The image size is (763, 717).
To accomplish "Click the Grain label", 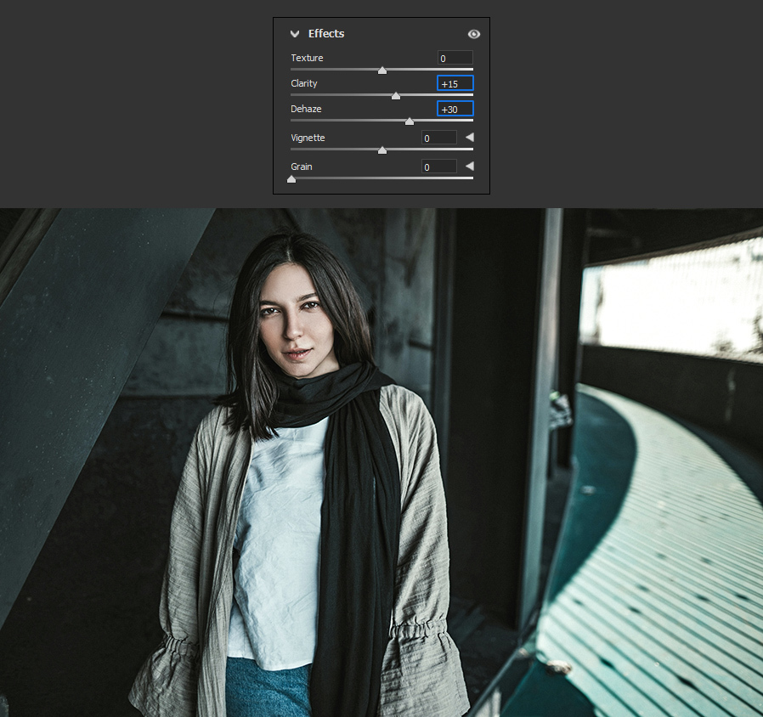I will (302, 167).
